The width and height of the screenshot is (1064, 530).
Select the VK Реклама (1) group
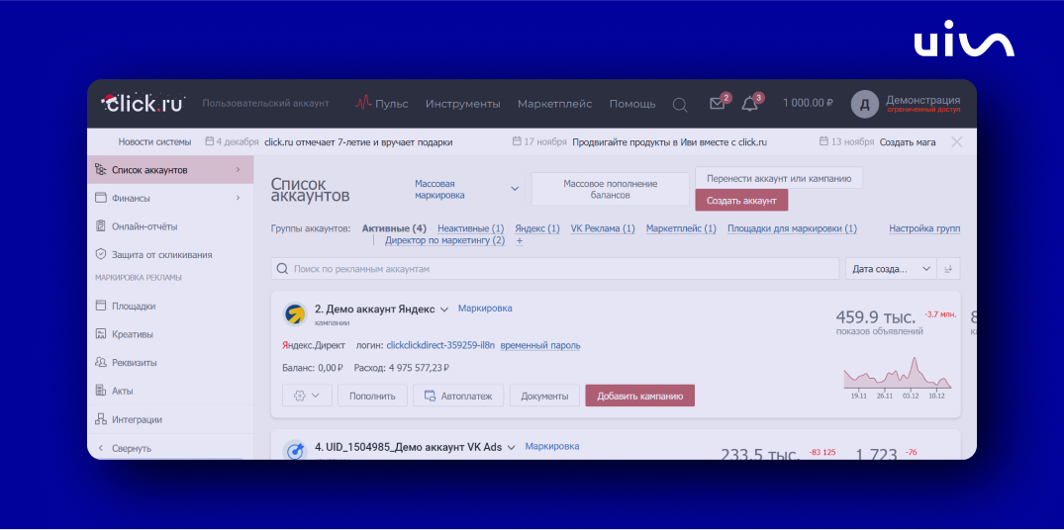click(603, 228)
